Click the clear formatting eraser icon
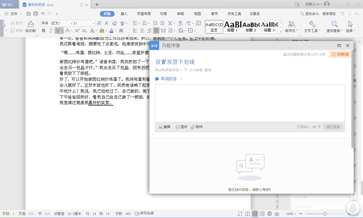This screenshot has width=363, height=218. click(115, 23)
